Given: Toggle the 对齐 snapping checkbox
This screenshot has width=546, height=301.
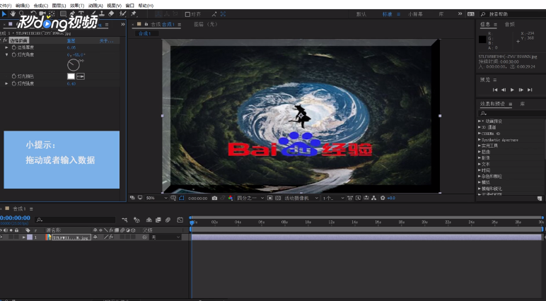Looking at the screenshot, I should pos(187,14).
